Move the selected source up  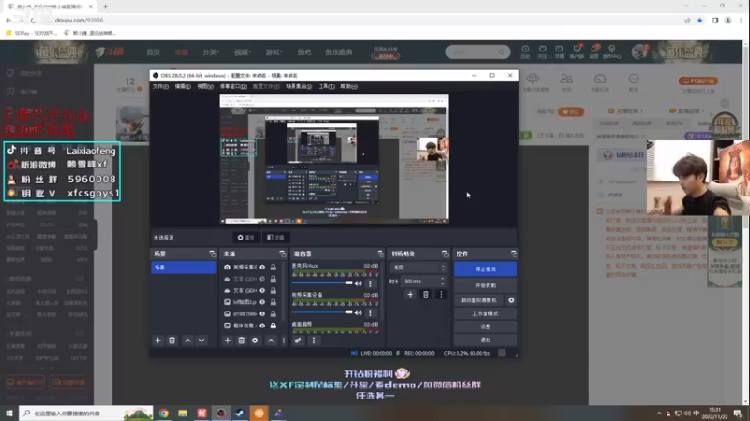click(x=271, y=341)
